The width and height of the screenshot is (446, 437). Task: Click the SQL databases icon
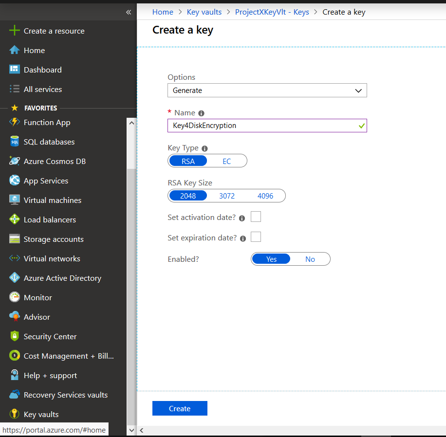pos(15,142)
